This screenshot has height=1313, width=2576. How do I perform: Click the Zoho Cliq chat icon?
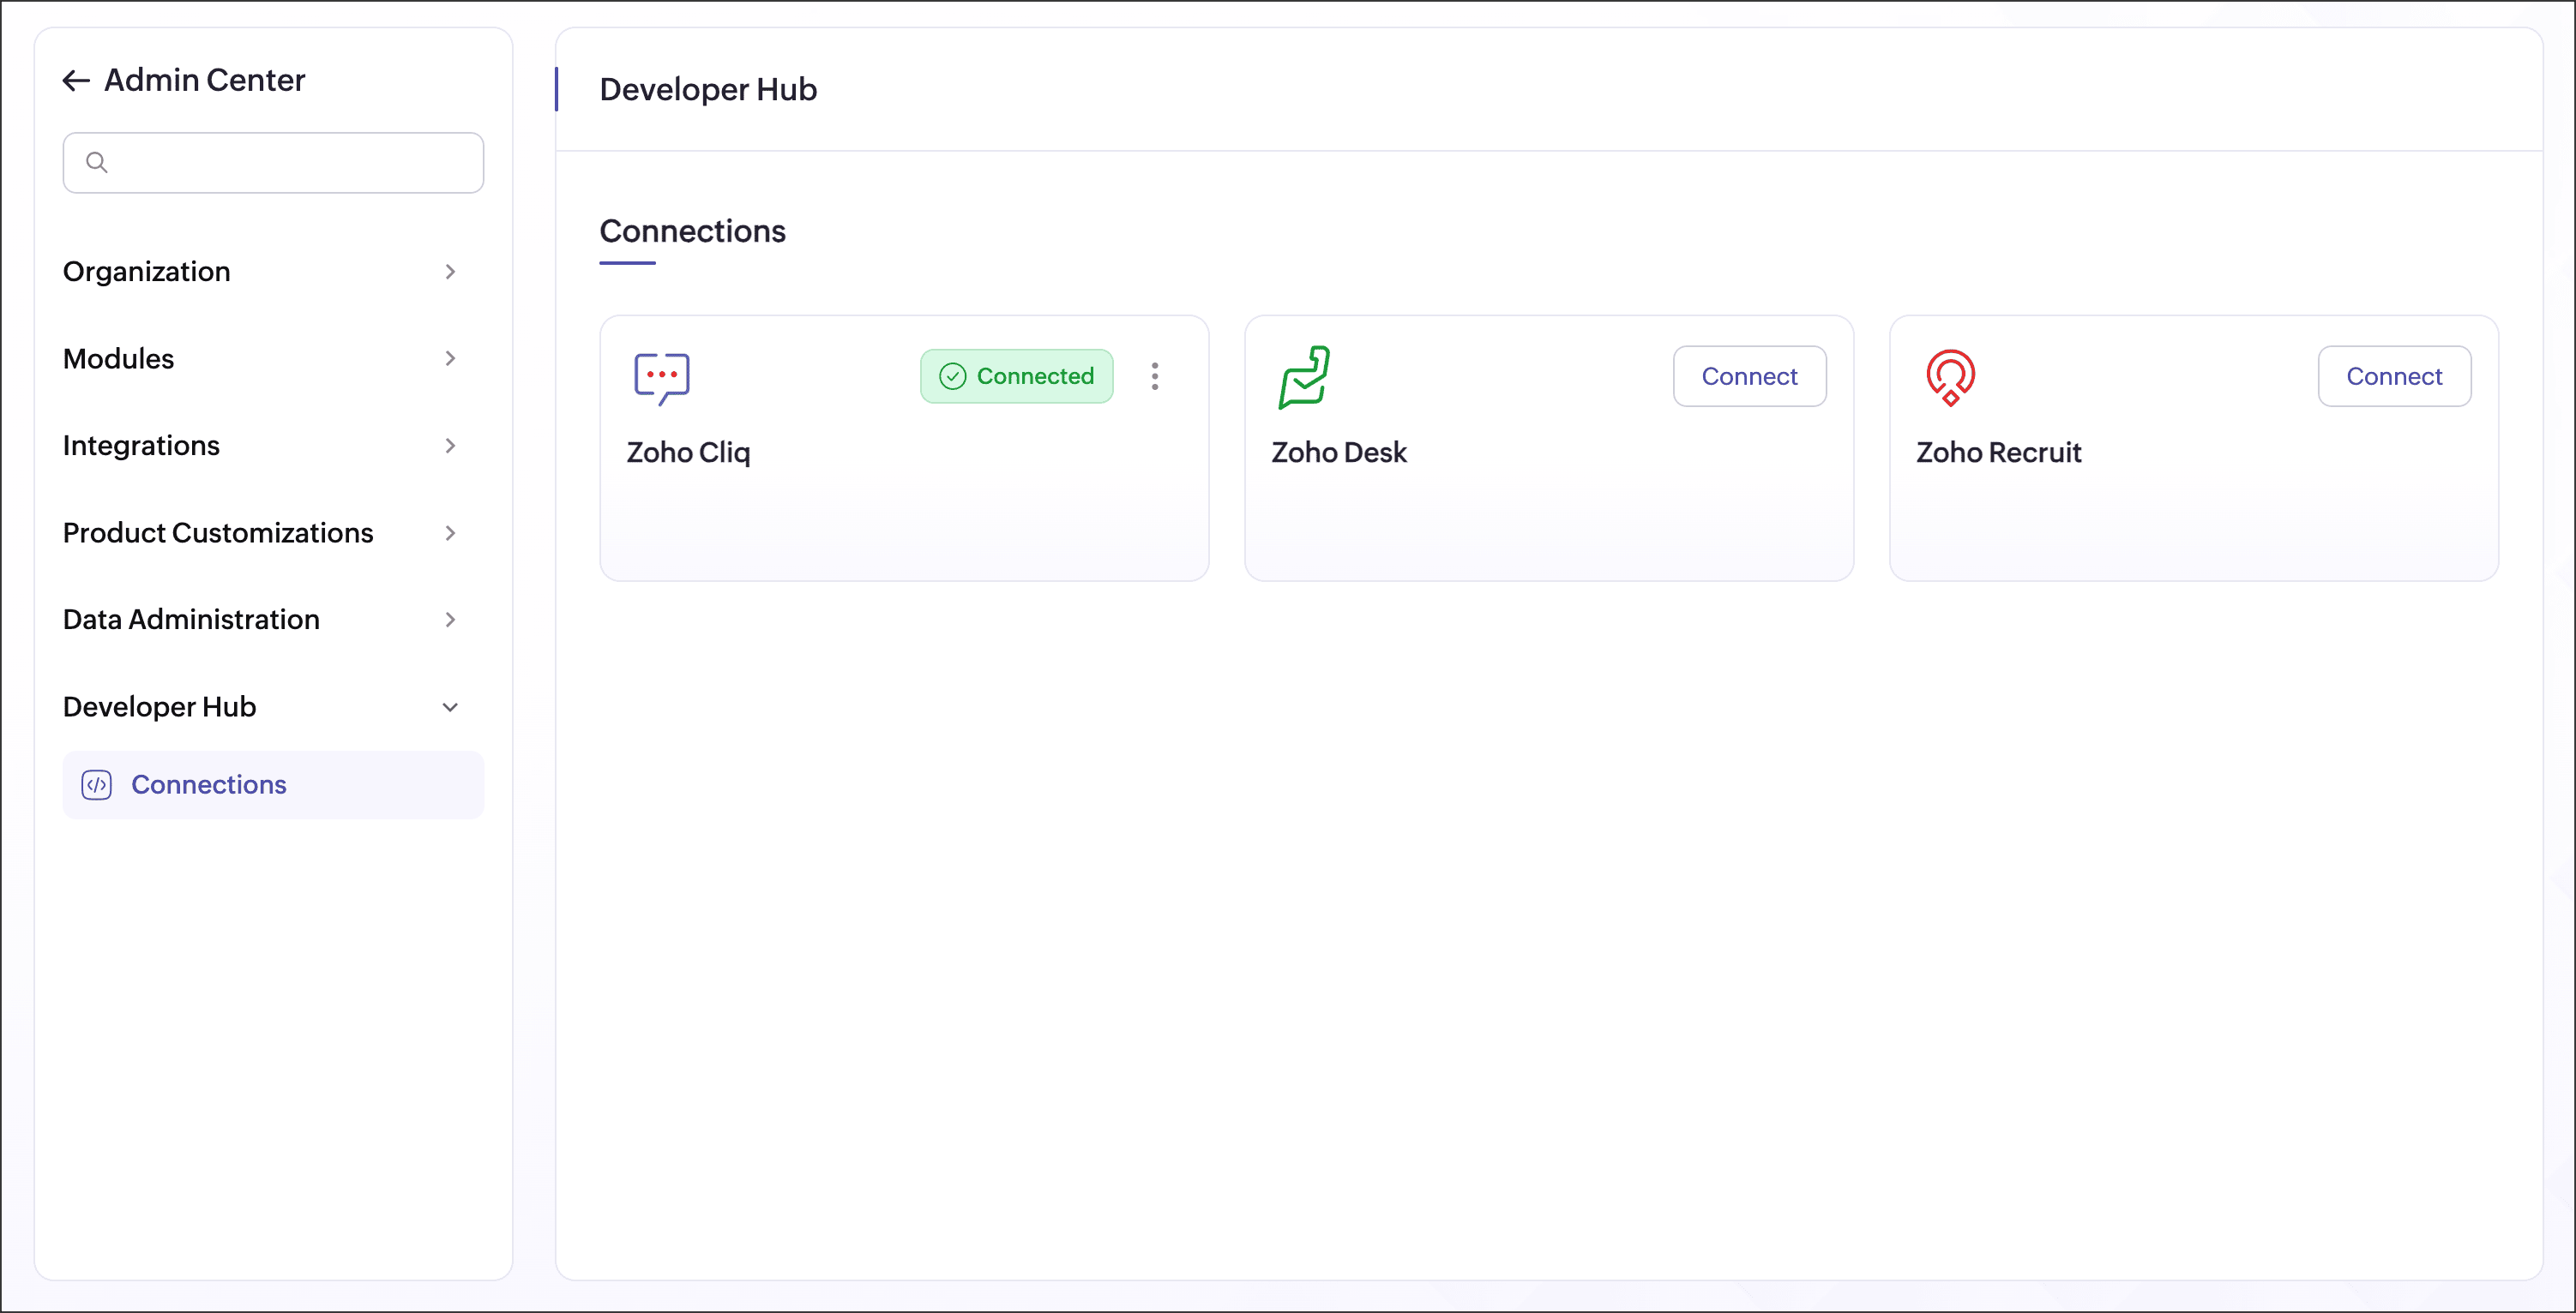662,378
